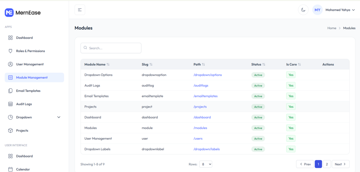Collapse sidebar using the hamburger menu button
This screenshot has height=172, width=360.
point(80,10)
